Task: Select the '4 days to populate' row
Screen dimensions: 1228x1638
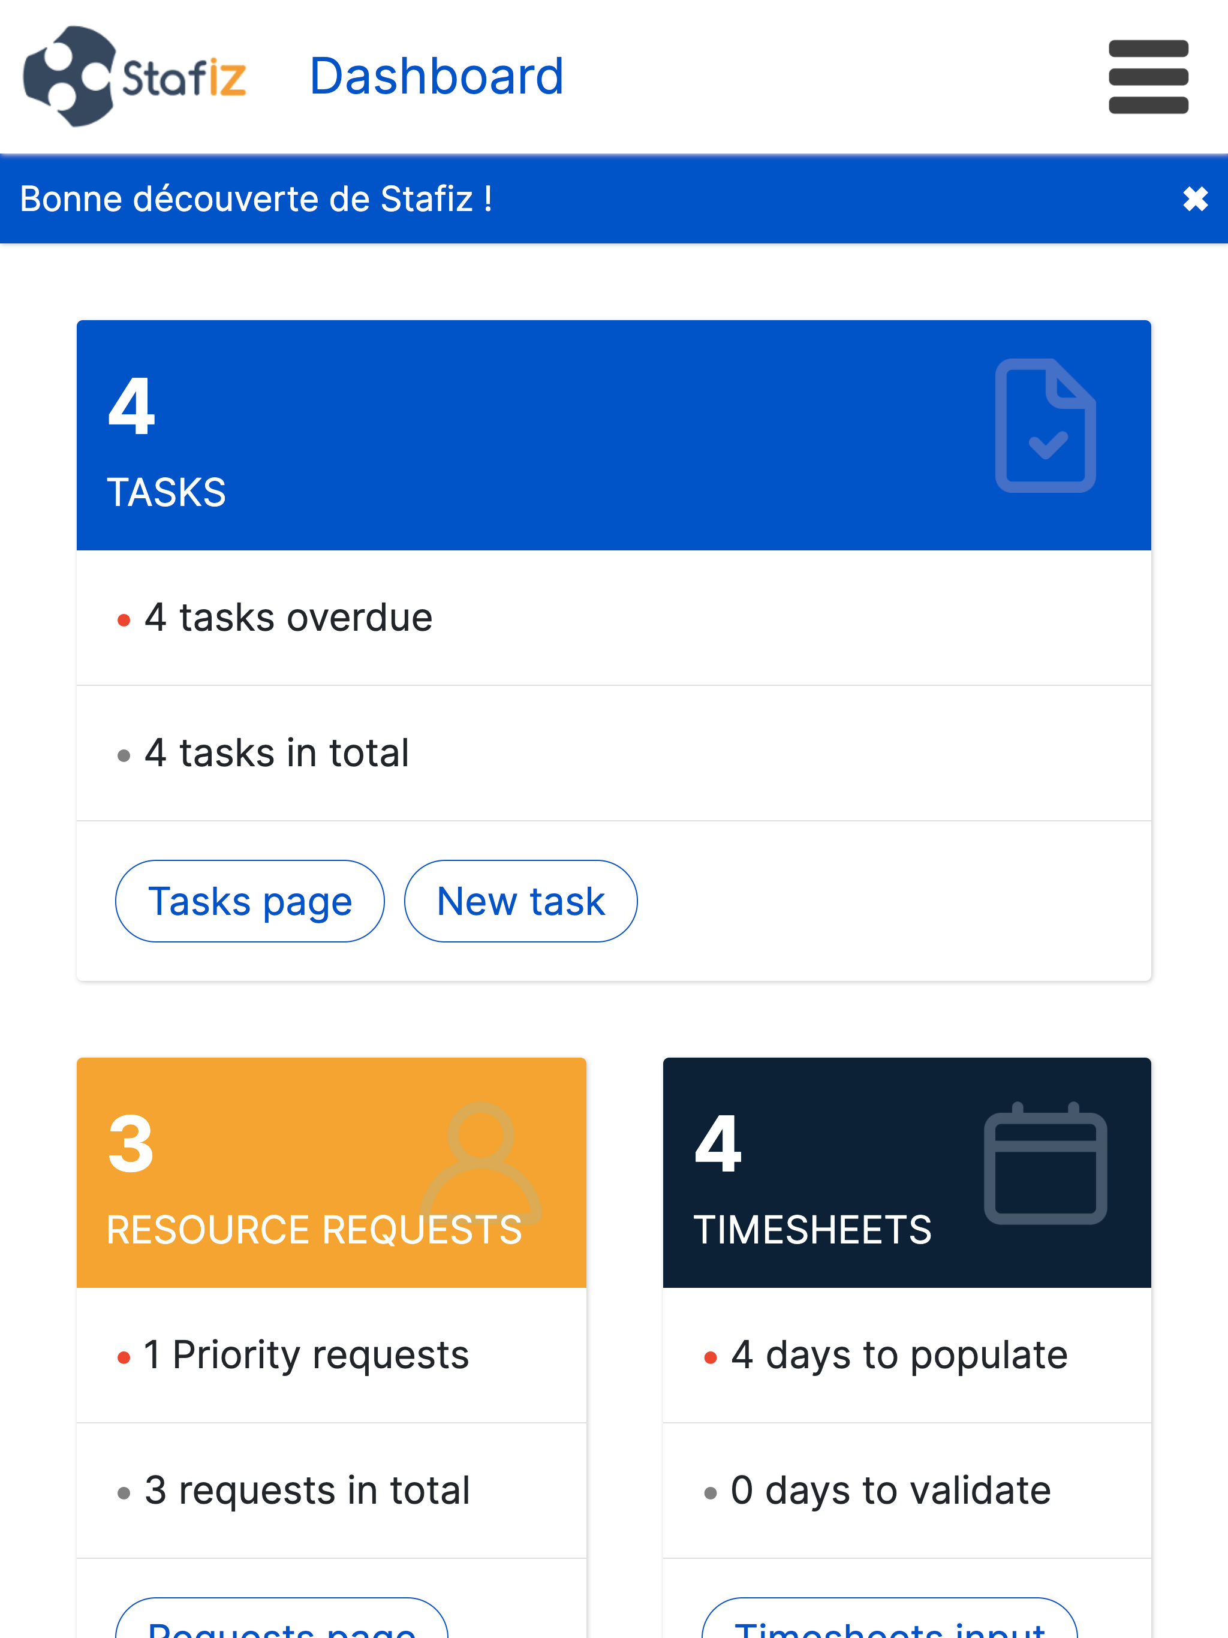Action: (x=907, y=1355)
